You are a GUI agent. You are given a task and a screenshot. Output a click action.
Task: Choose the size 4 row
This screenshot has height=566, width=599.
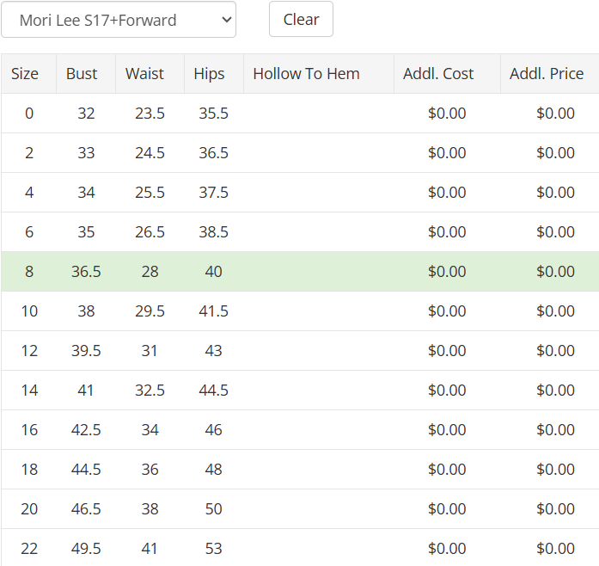(x=300, y=193)
